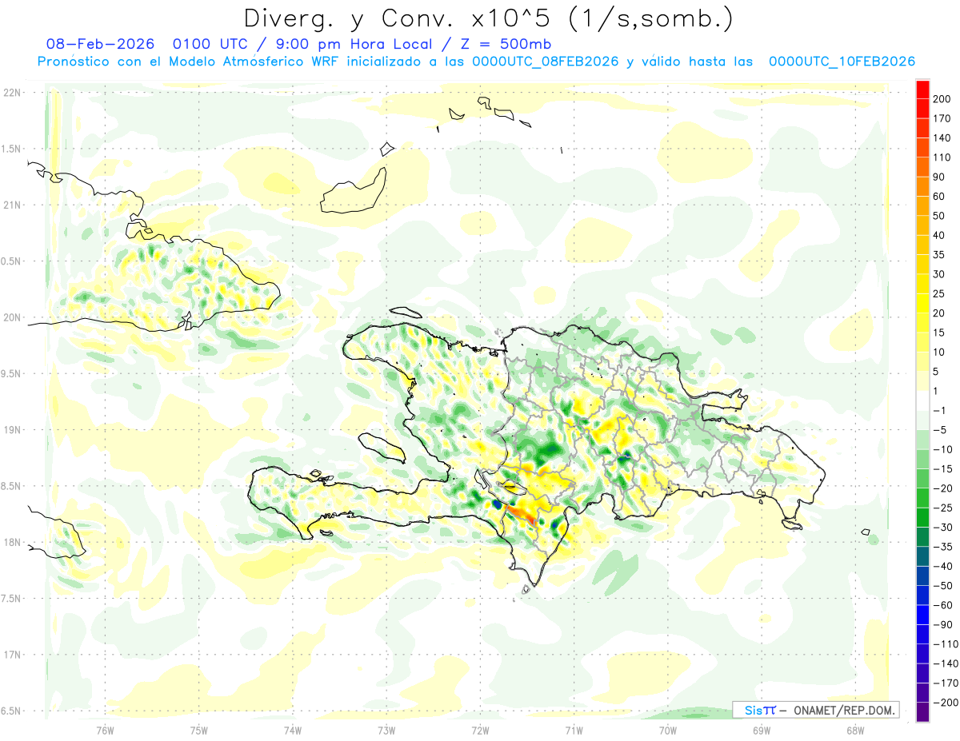Viewport: 960px width, 741px height.
Task: Click the "SisTT - ONAMET/REP.DOM." credit box
Action: pyautogui.click(x=815, y=710)
